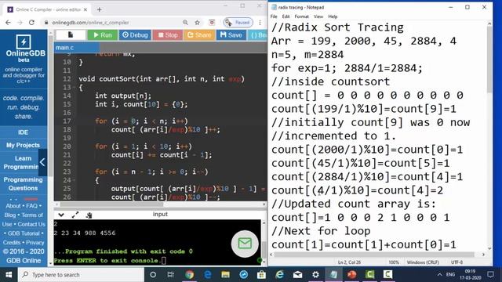The width and height of the screenshot is (502, 282).
Task: Open the File menu in Notepad
Action: pyautogui.click(x=274, y=16)
